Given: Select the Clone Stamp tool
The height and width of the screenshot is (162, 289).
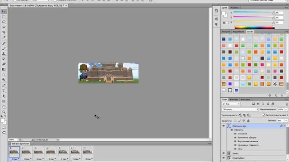Looking at the screenshot, I should click(4, 54).
